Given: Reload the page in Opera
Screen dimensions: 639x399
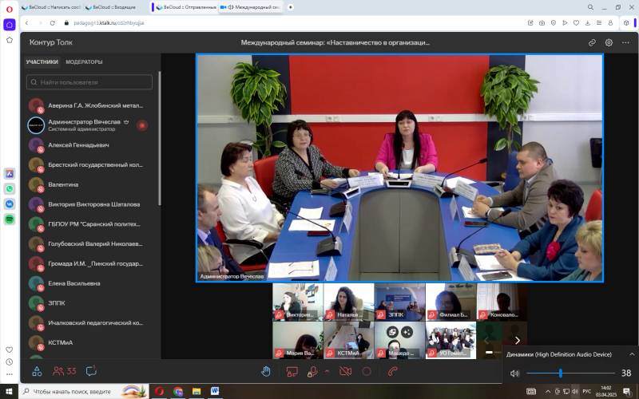Looking at the screenshot, I should (52, 23).
